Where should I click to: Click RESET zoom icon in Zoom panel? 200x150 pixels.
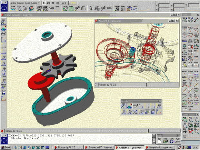[191, 131]
